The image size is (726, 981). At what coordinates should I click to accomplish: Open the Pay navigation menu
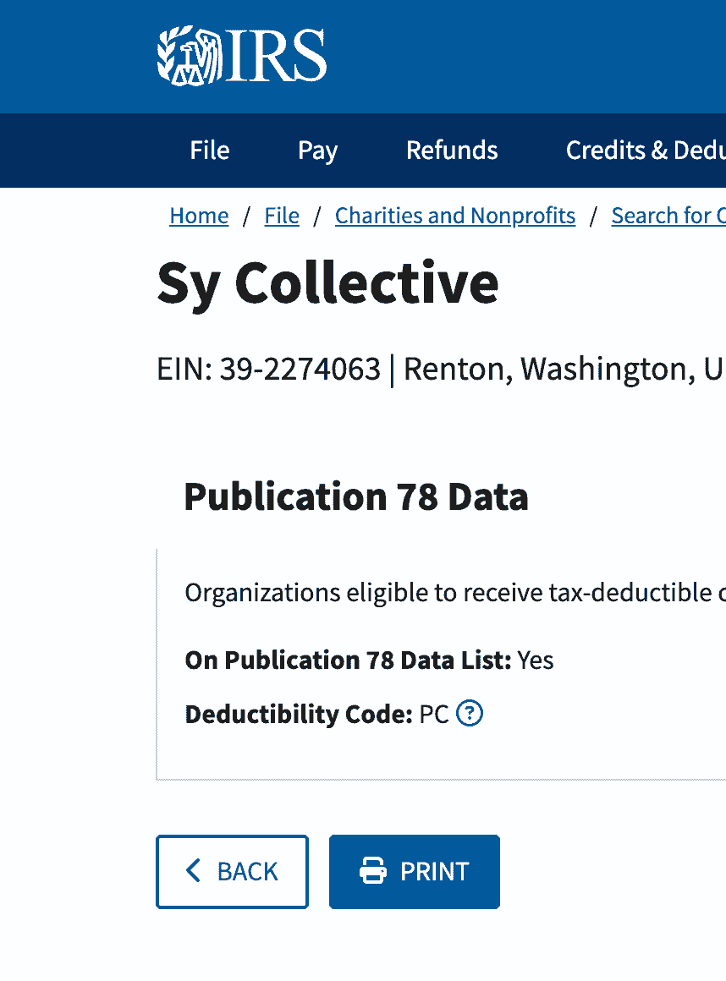[317, 151]
